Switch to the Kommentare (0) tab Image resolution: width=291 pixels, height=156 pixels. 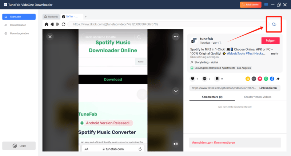(212, 97)
